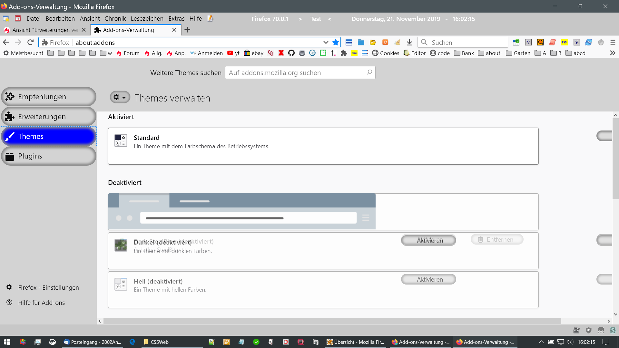
Task: Click the Edge icon in taskbar
Action: tap(132, 342)
